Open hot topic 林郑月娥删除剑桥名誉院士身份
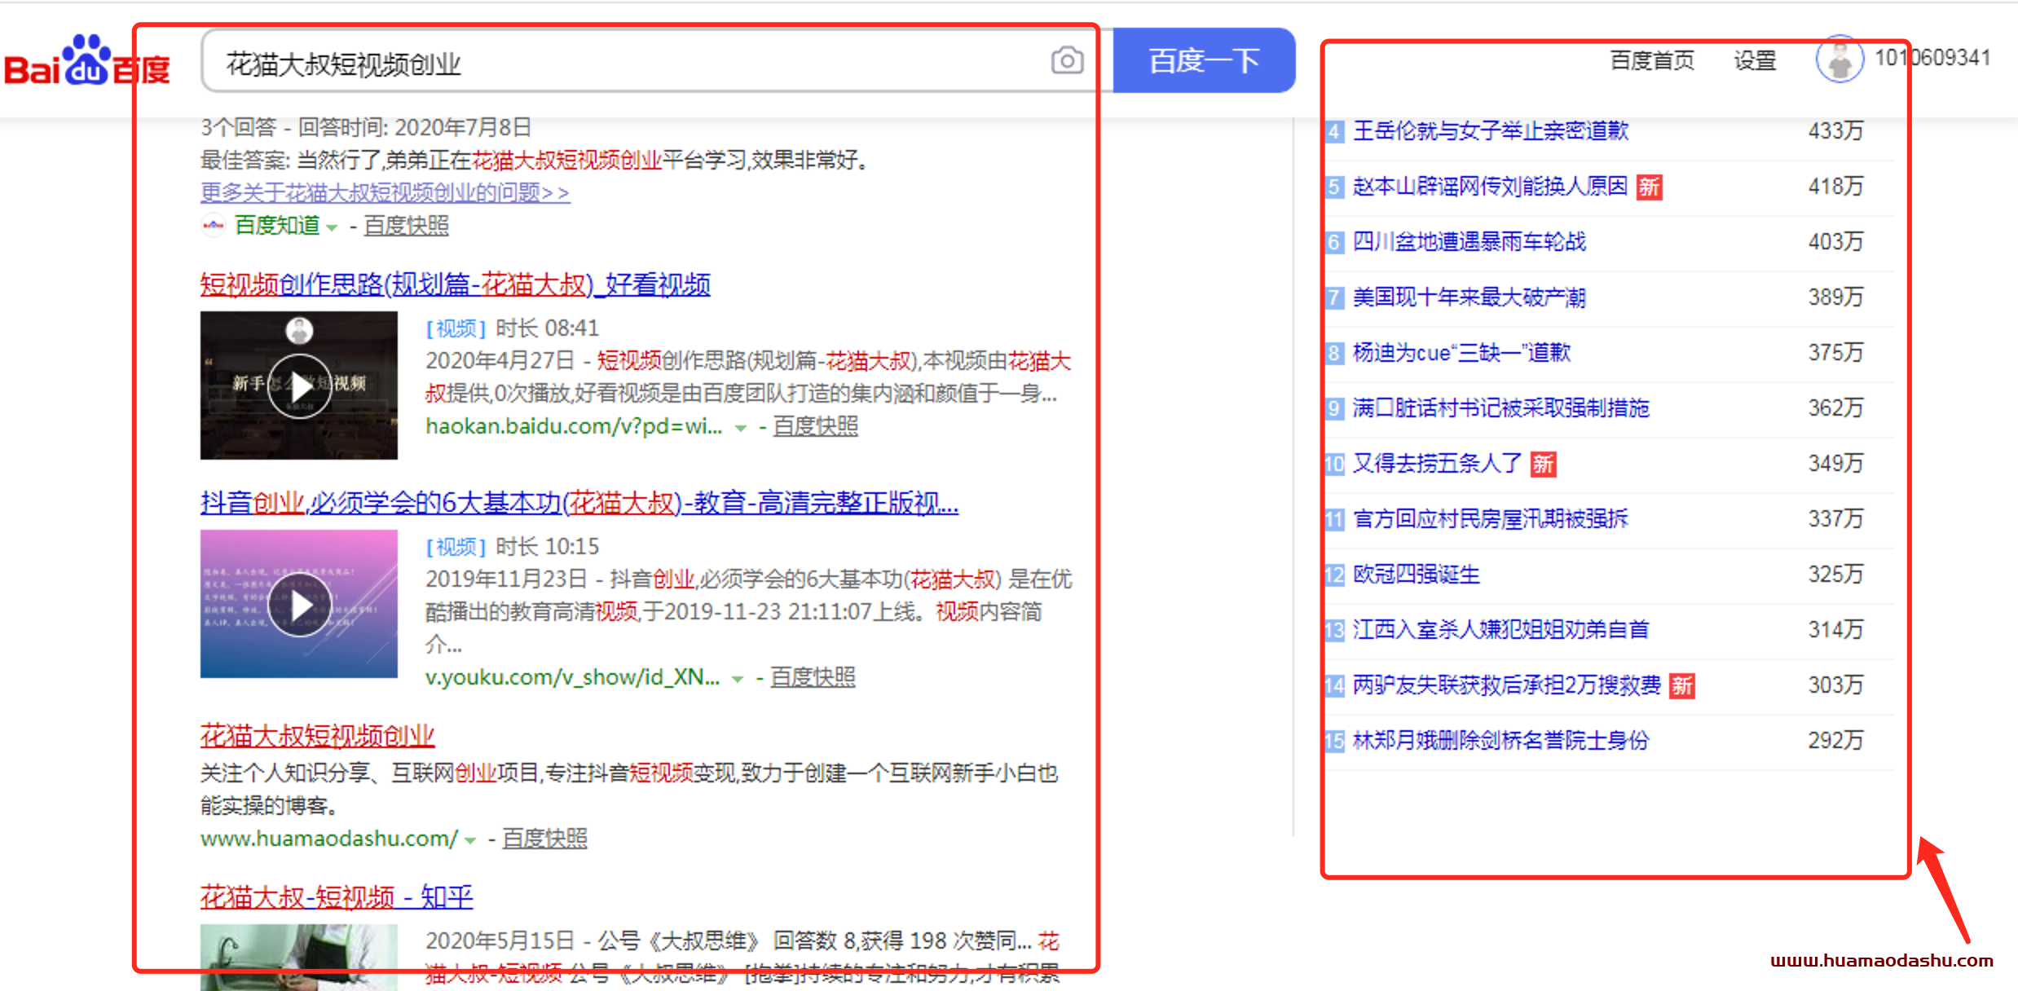Viewport: 2018px width, 991px height. (x=1501, y=741)
